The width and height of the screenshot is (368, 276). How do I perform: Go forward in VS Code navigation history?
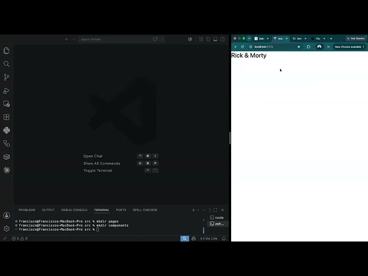coord(74,39)
